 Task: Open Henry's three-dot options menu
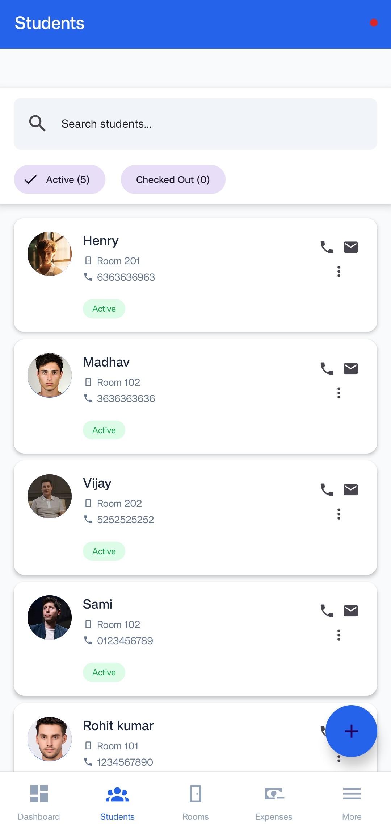(339, 272)
